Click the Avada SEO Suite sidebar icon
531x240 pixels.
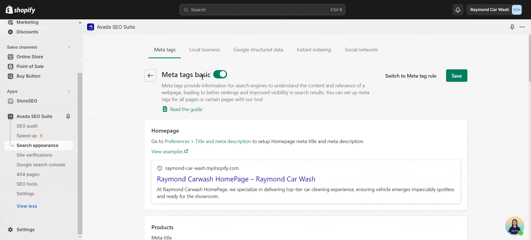pos(11,116)
